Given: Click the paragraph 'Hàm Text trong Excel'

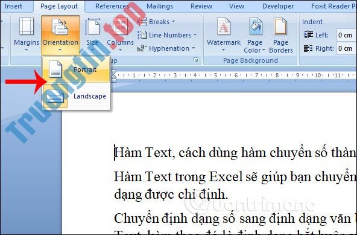Looking at the screenshot, I should point(235,176).
